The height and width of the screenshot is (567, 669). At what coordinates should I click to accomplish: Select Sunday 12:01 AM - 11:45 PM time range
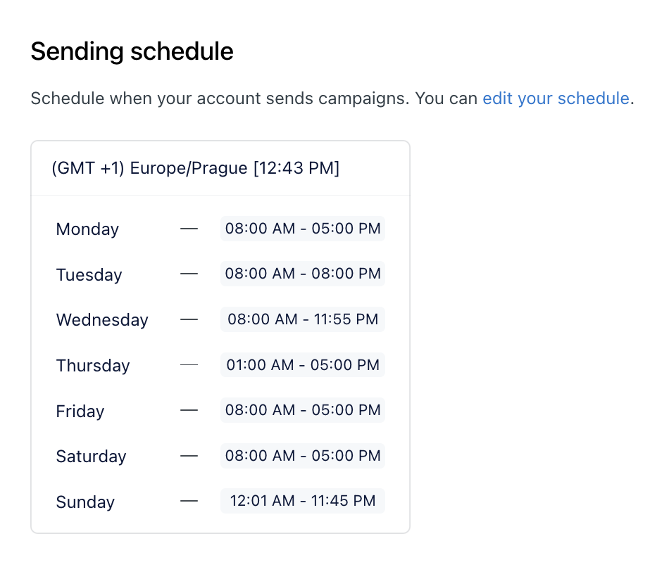pyautogui.click(x=303, y=501)
